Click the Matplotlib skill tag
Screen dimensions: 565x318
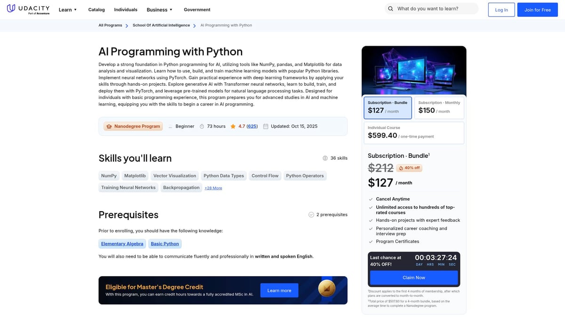(x=135, y=176)
